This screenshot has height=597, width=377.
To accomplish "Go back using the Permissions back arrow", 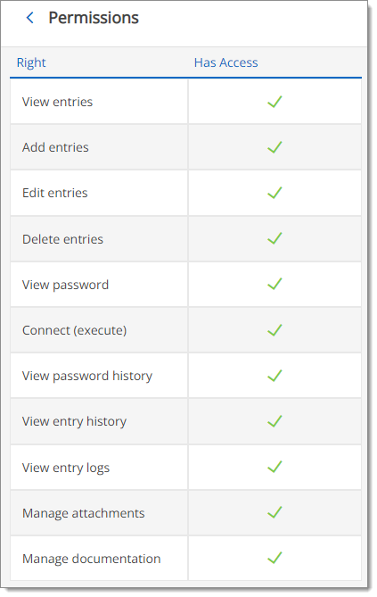I will coord(29,18).
